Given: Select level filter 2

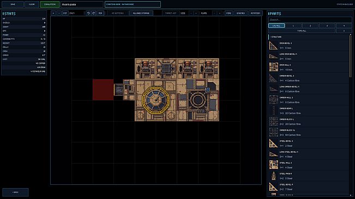Looking at the screenshot, I should 310,26.
